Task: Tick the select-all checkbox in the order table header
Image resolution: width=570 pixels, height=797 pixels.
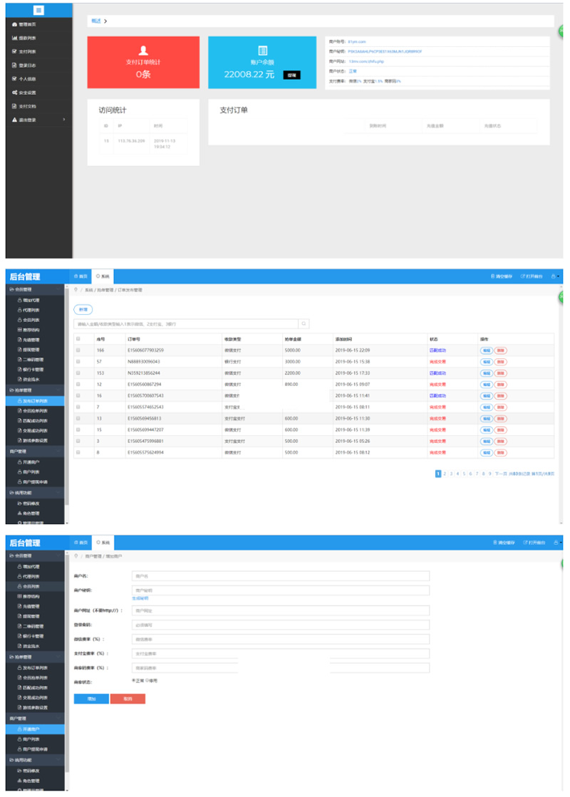Action: click(x=78, y=339)
